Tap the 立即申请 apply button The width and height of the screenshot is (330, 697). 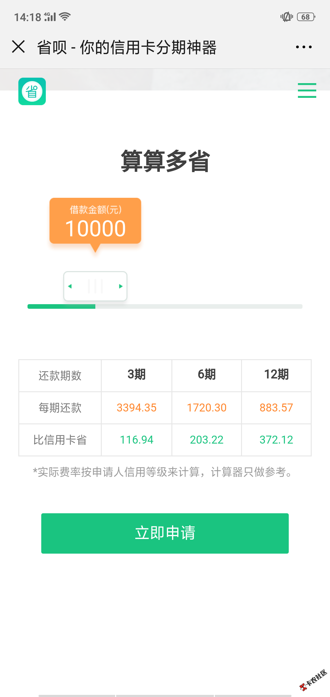pos(165,533)
